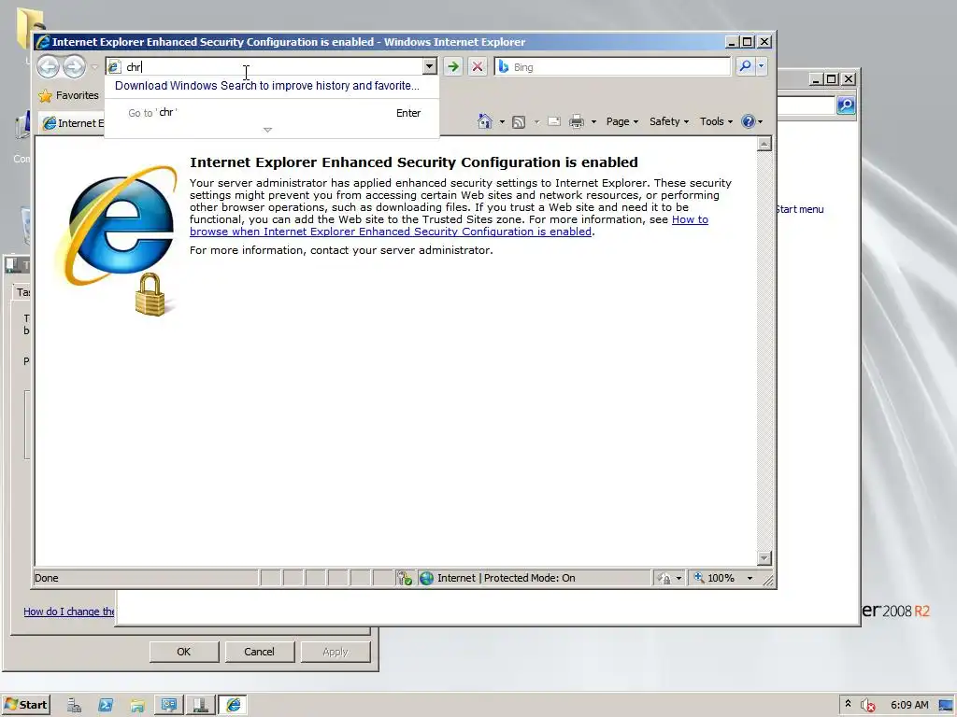Screen dimensions: 957x717
Task: Open the Home button dropdown arrow
Action: (502, 122)
